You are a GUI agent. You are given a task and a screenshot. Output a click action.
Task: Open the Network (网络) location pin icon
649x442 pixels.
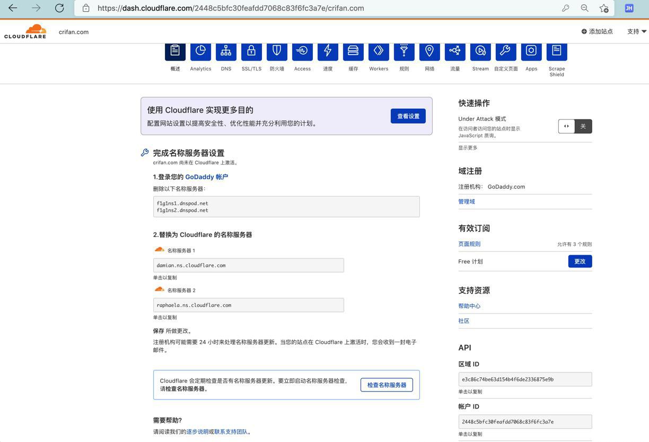[429, 51]
